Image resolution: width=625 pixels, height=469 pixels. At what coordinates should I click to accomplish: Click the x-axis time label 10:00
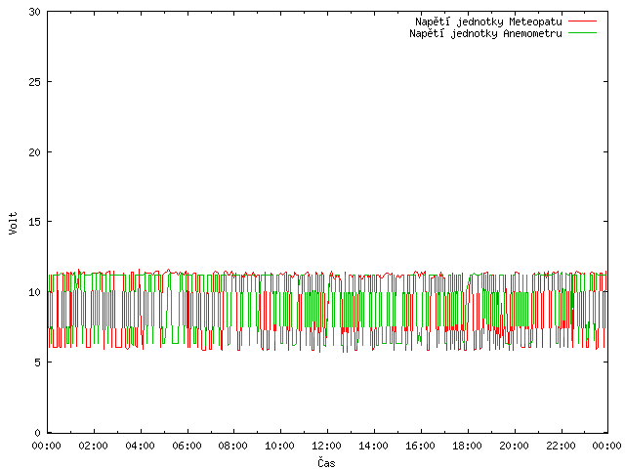click(280, 446)
